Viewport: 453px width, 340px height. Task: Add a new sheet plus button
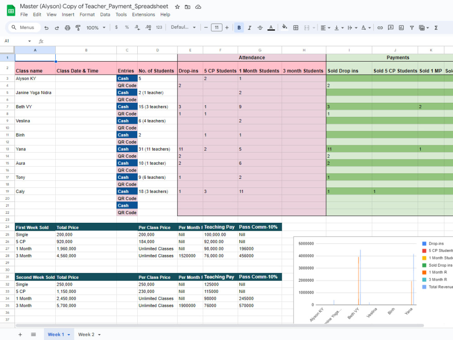point(20,335)
